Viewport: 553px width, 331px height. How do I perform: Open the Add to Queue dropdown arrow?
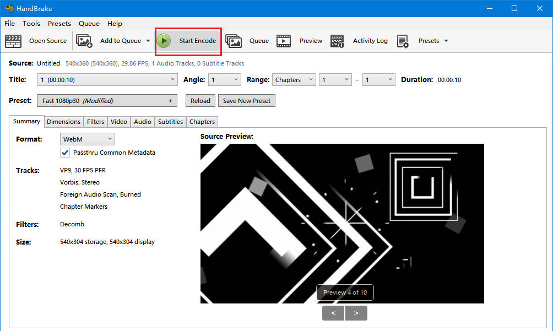tap(148, 41)
